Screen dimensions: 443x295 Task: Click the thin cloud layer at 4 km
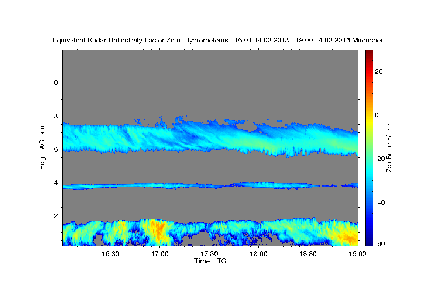point(210,185)
